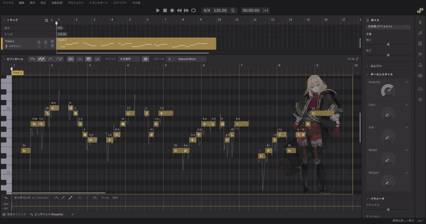Click the Play button in the transport bar
Viewport: 426px width, 224px height.
click(x=158, y=10)
